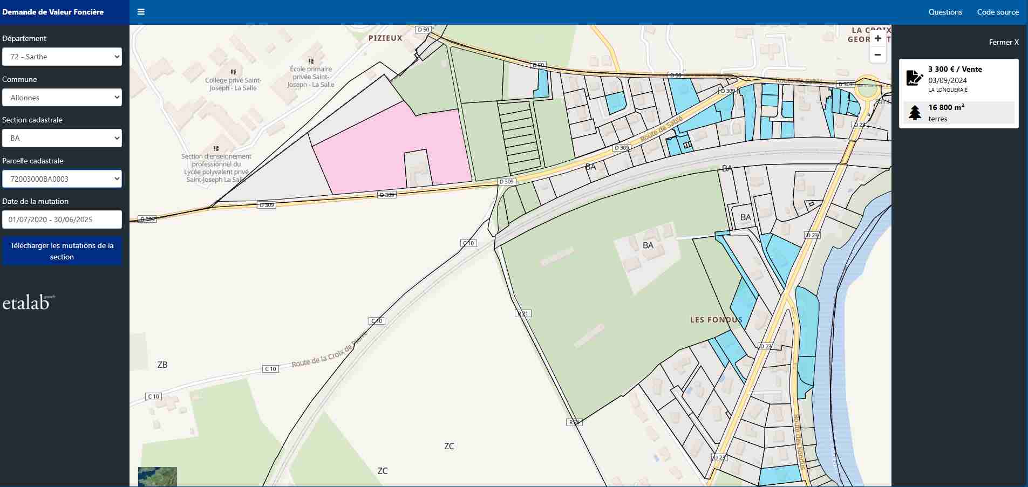Image resolution: width=1028 pixels, height=487 pixels.
Task: Open the Commune dropdown showing Allonnes
Action: [x=62, y=98]
